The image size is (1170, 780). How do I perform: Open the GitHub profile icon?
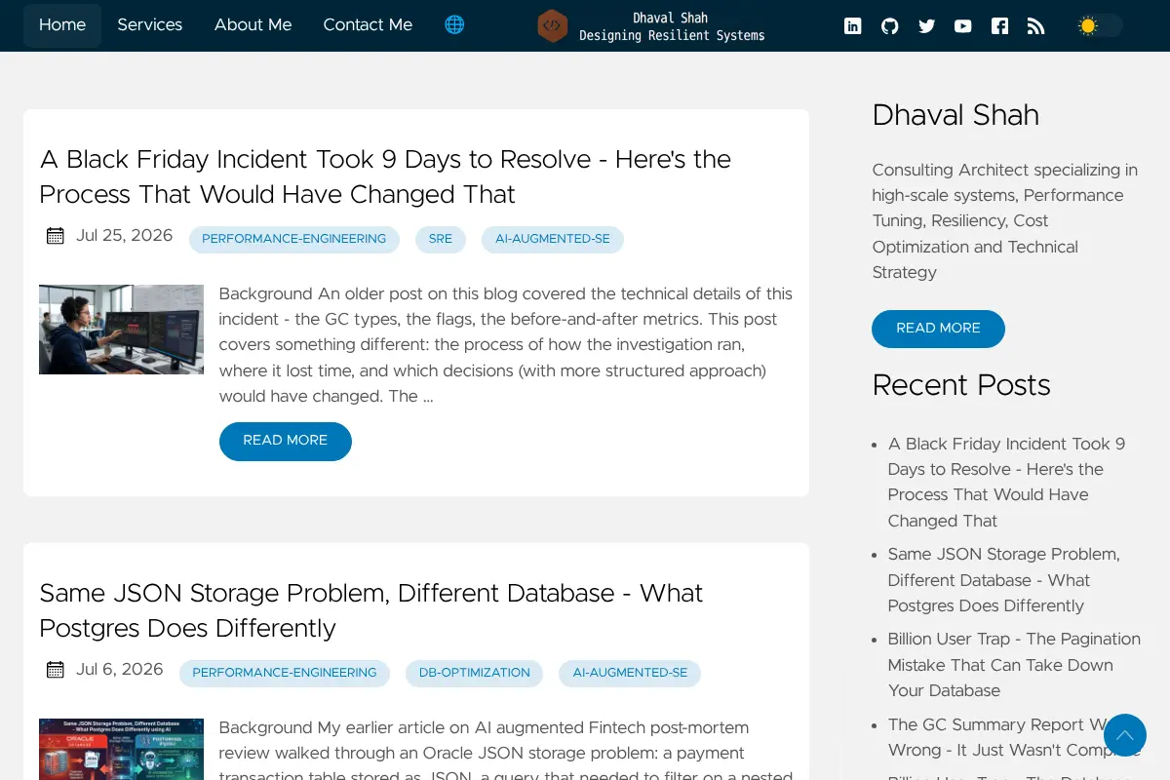889,26
